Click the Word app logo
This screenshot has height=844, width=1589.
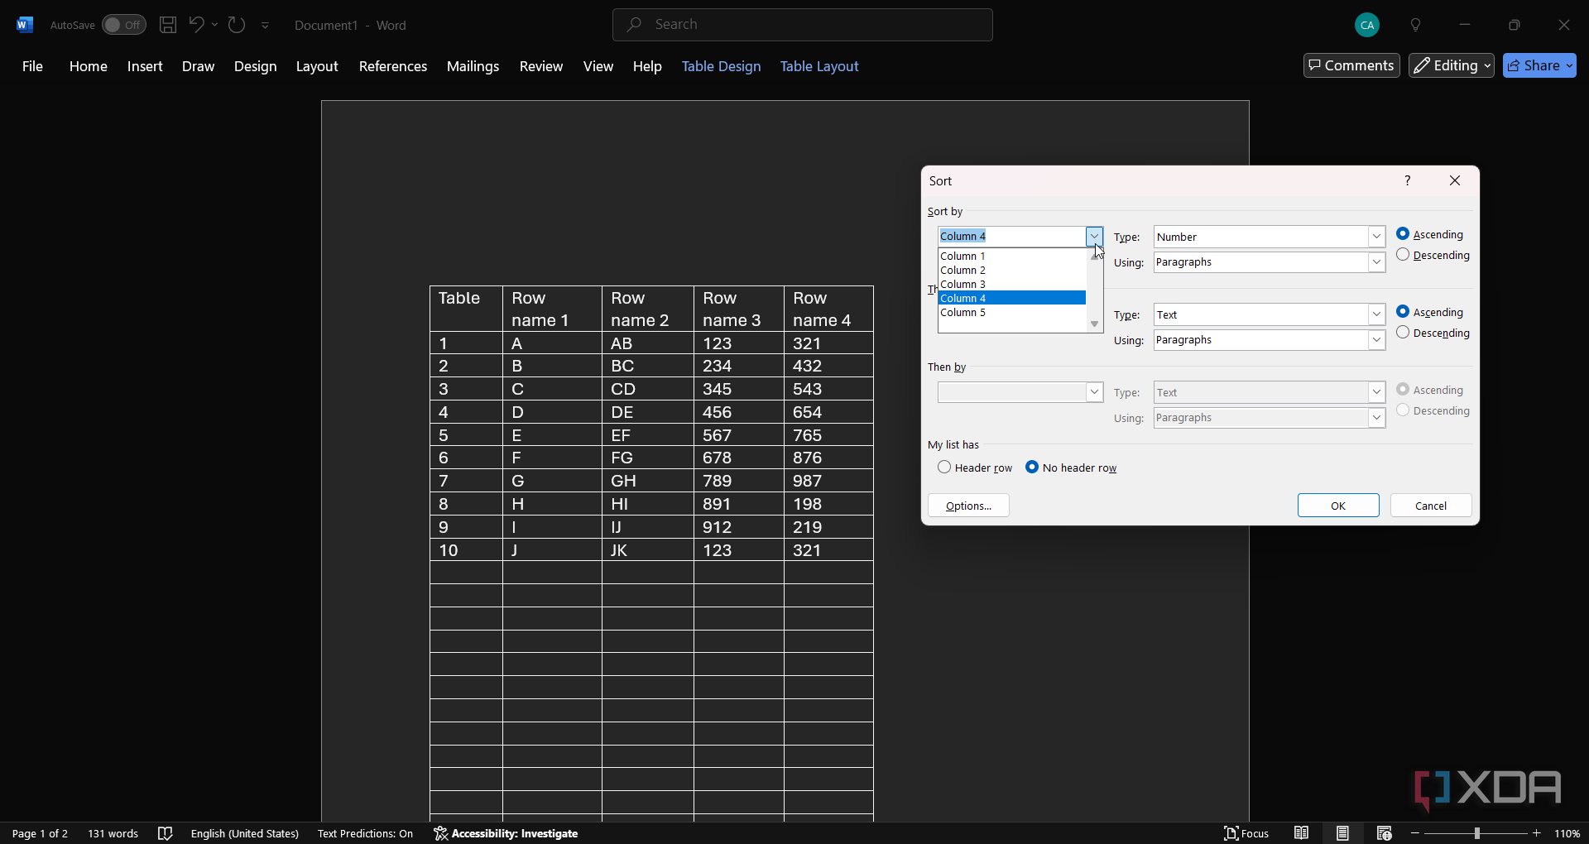[25, 25]
